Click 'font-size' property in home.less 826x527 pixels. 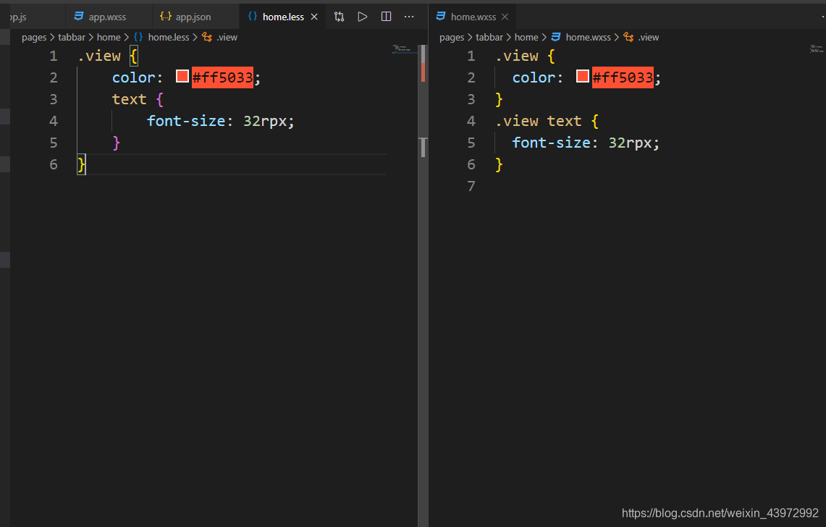coord(186,121)
